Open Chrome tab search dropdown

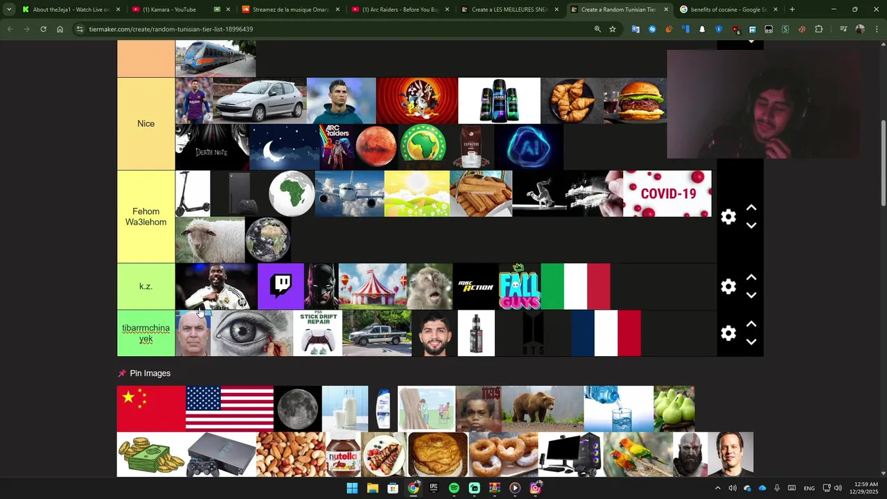tap(9, 10)
